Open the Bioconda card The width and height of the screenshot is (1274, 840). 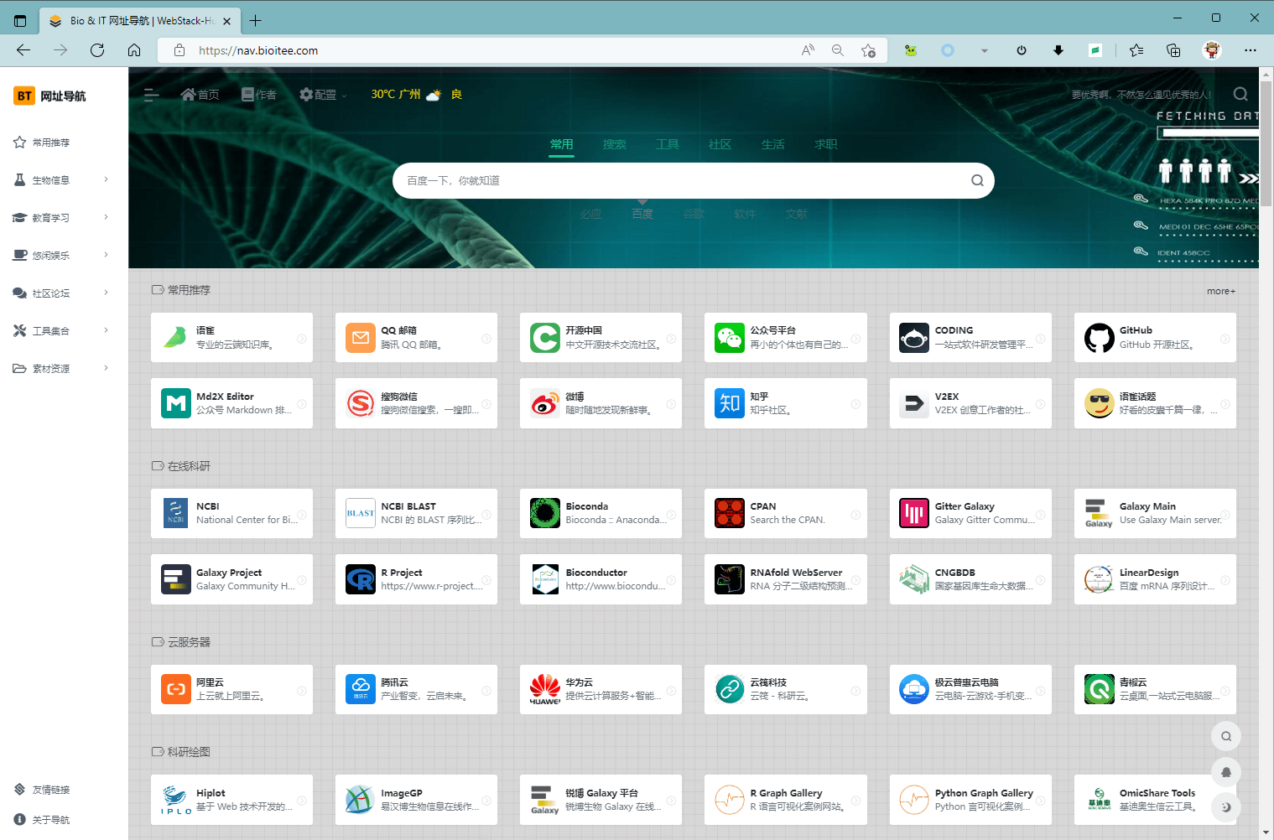click(x=601, y=513)
